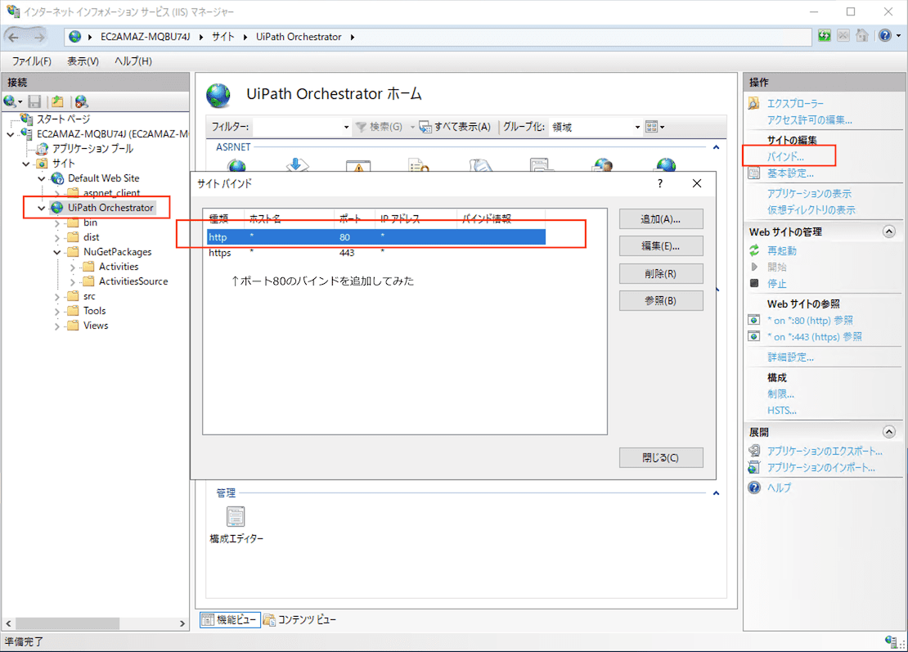
Task: Open the 制限... link
Action: click(780, 393)
